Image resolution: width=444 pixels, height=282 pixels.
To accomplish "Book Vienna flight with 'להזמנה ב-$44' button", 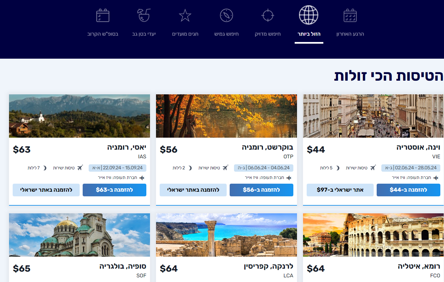I will 408,190.
